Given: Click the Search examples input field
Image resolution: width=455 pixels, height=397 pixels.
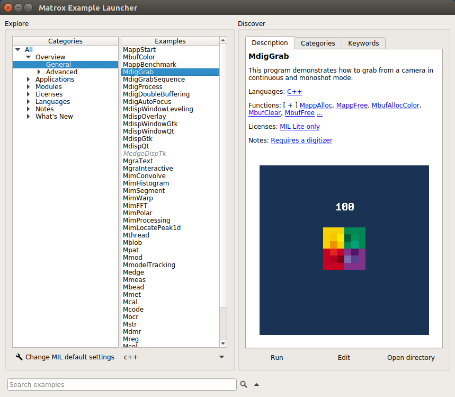Looking at the screenshot, I should point(122,384).
